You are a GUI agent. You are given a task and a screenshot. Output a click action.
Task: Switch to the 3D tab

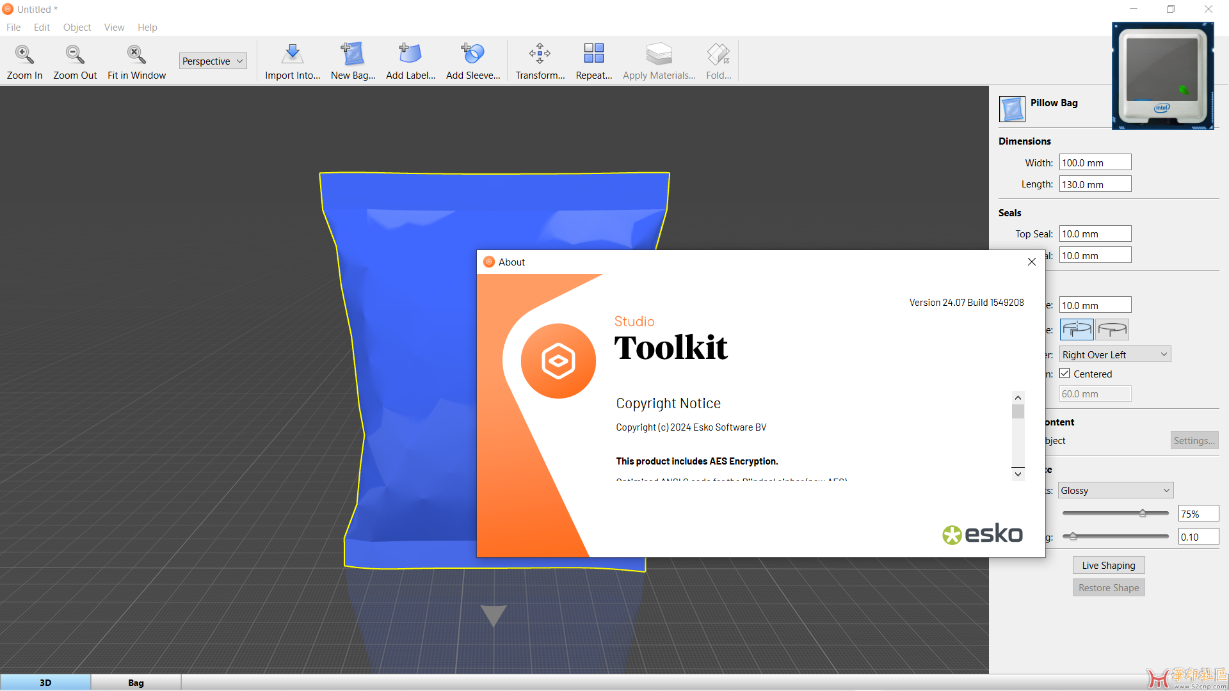point(45,682)
